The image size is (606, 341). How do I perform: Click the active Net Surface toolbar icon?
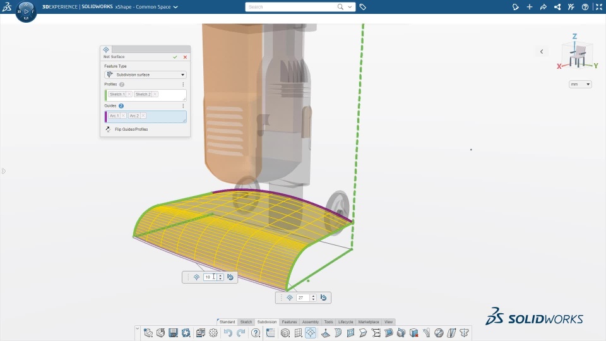click(311, 333)
